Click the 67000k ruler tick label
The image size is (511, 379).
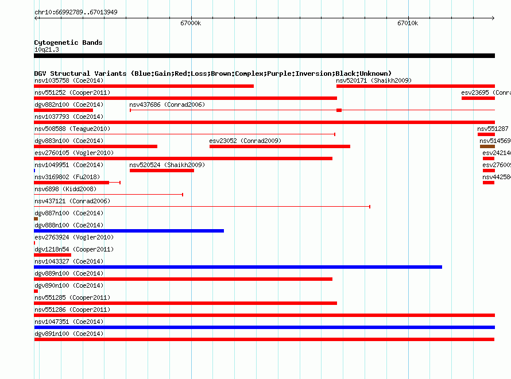pyautogui.click(x=191, y=23)
